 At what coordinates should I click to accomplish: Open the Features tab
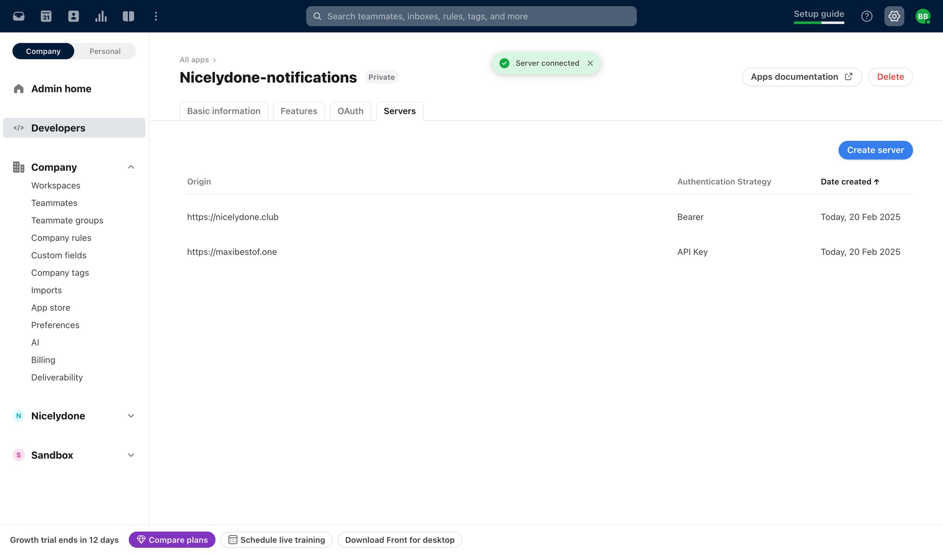point(299,111)
